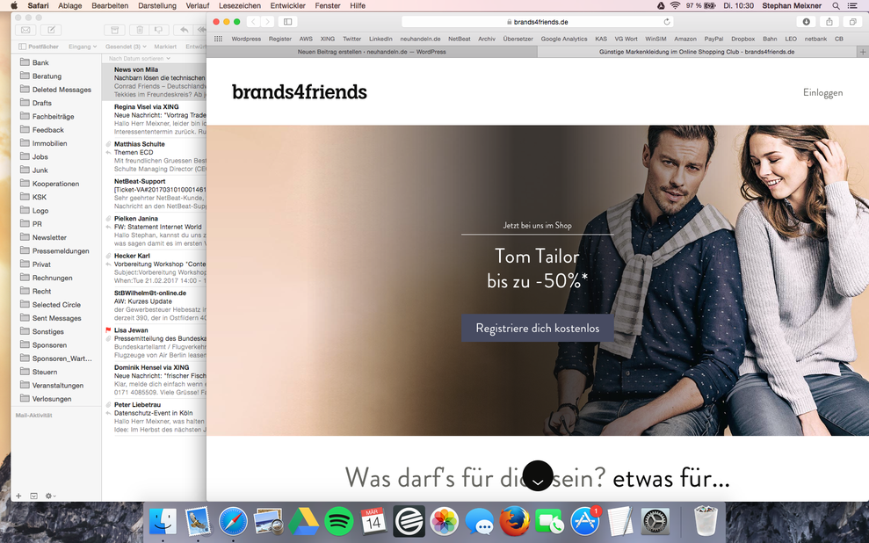Viewport: 869px width, 543px height.
Task: Select the Pressemeldungen mailbox folder
Action: click(54, 251)
